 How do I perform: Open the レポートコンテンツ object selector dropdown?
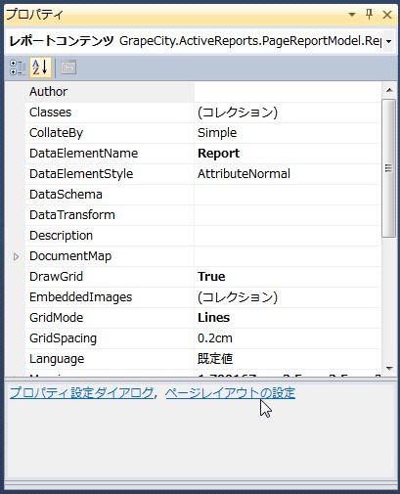[x=388, y=41]
